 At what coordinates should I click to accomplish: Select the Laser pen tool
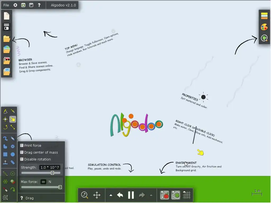5,190
